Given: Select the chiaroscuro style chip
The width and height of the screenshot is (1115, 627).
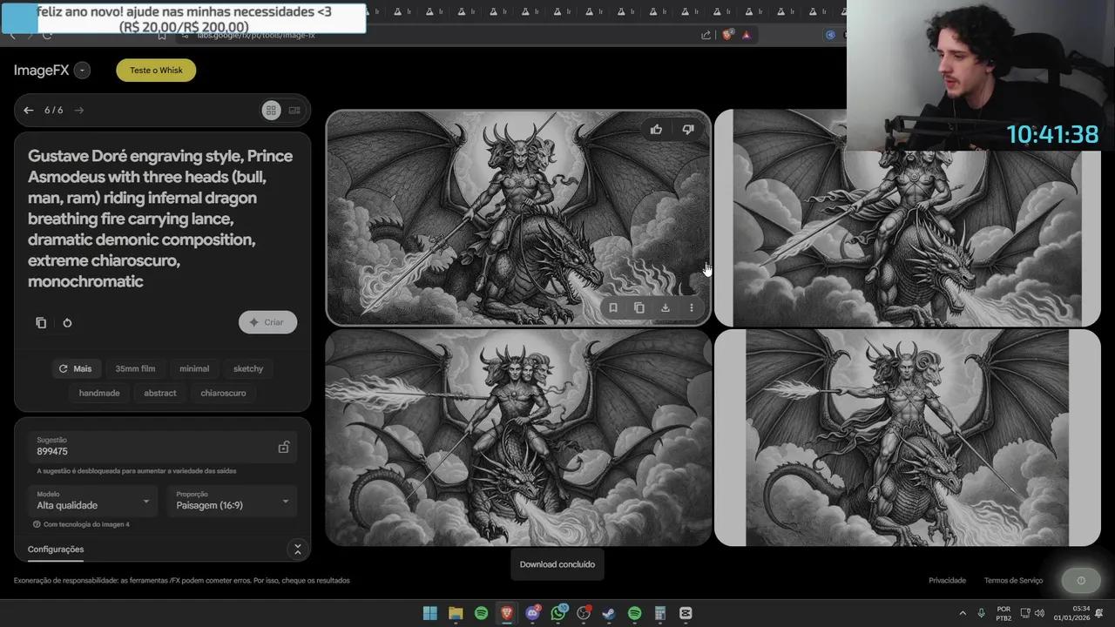Looking at the screenshot, I should click(x=223, y=393).
